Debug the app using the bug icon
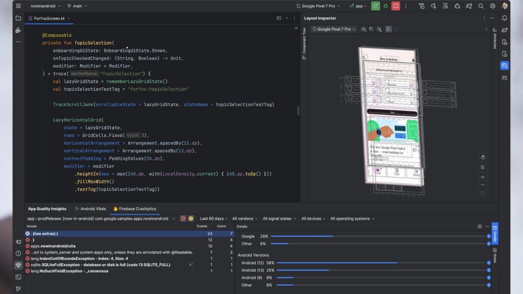 coord(386,6)
